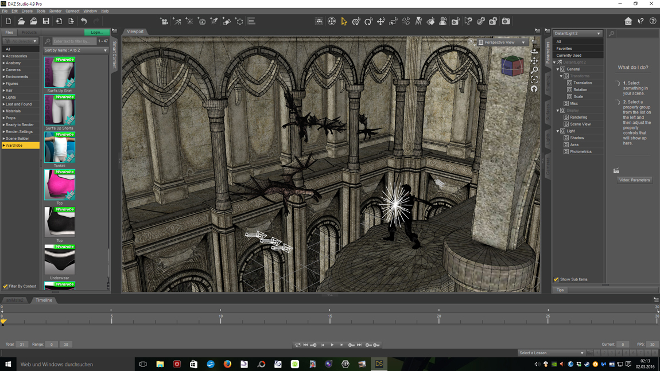The height and width of the screenshot is (371, 660).
Task: Click the FPS value field
Action: (651, 345)
